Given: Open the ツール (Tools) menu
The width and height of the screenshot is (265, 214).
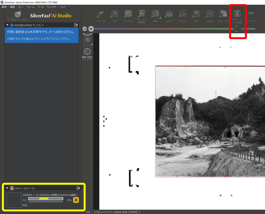Looking at the screenshot, I should [x=40, y=7].
